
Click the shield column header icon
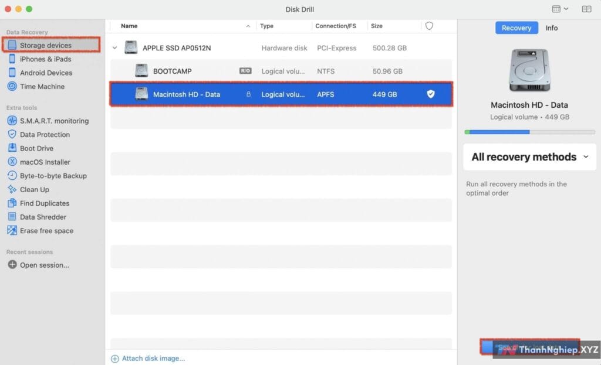(429, 26)
